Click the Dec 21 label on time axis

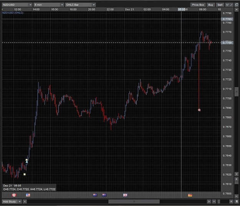coord(129,10)
